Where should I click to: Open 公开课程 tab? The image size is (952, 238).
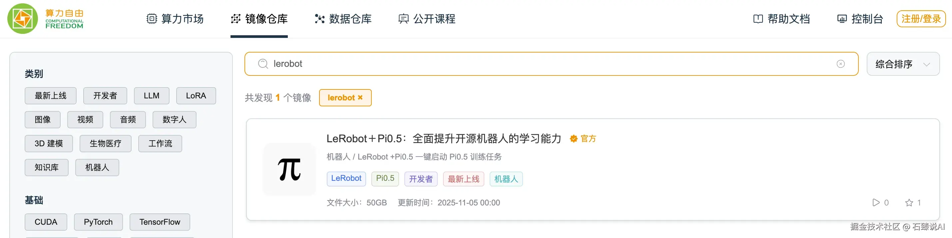tap(427, 19)
